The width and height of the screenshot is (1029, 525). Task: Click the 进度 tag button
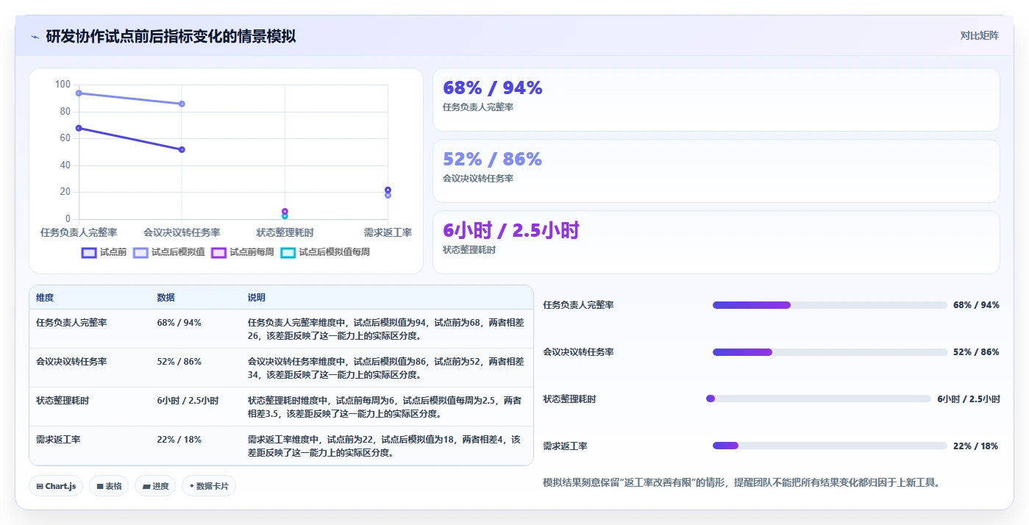155,486
